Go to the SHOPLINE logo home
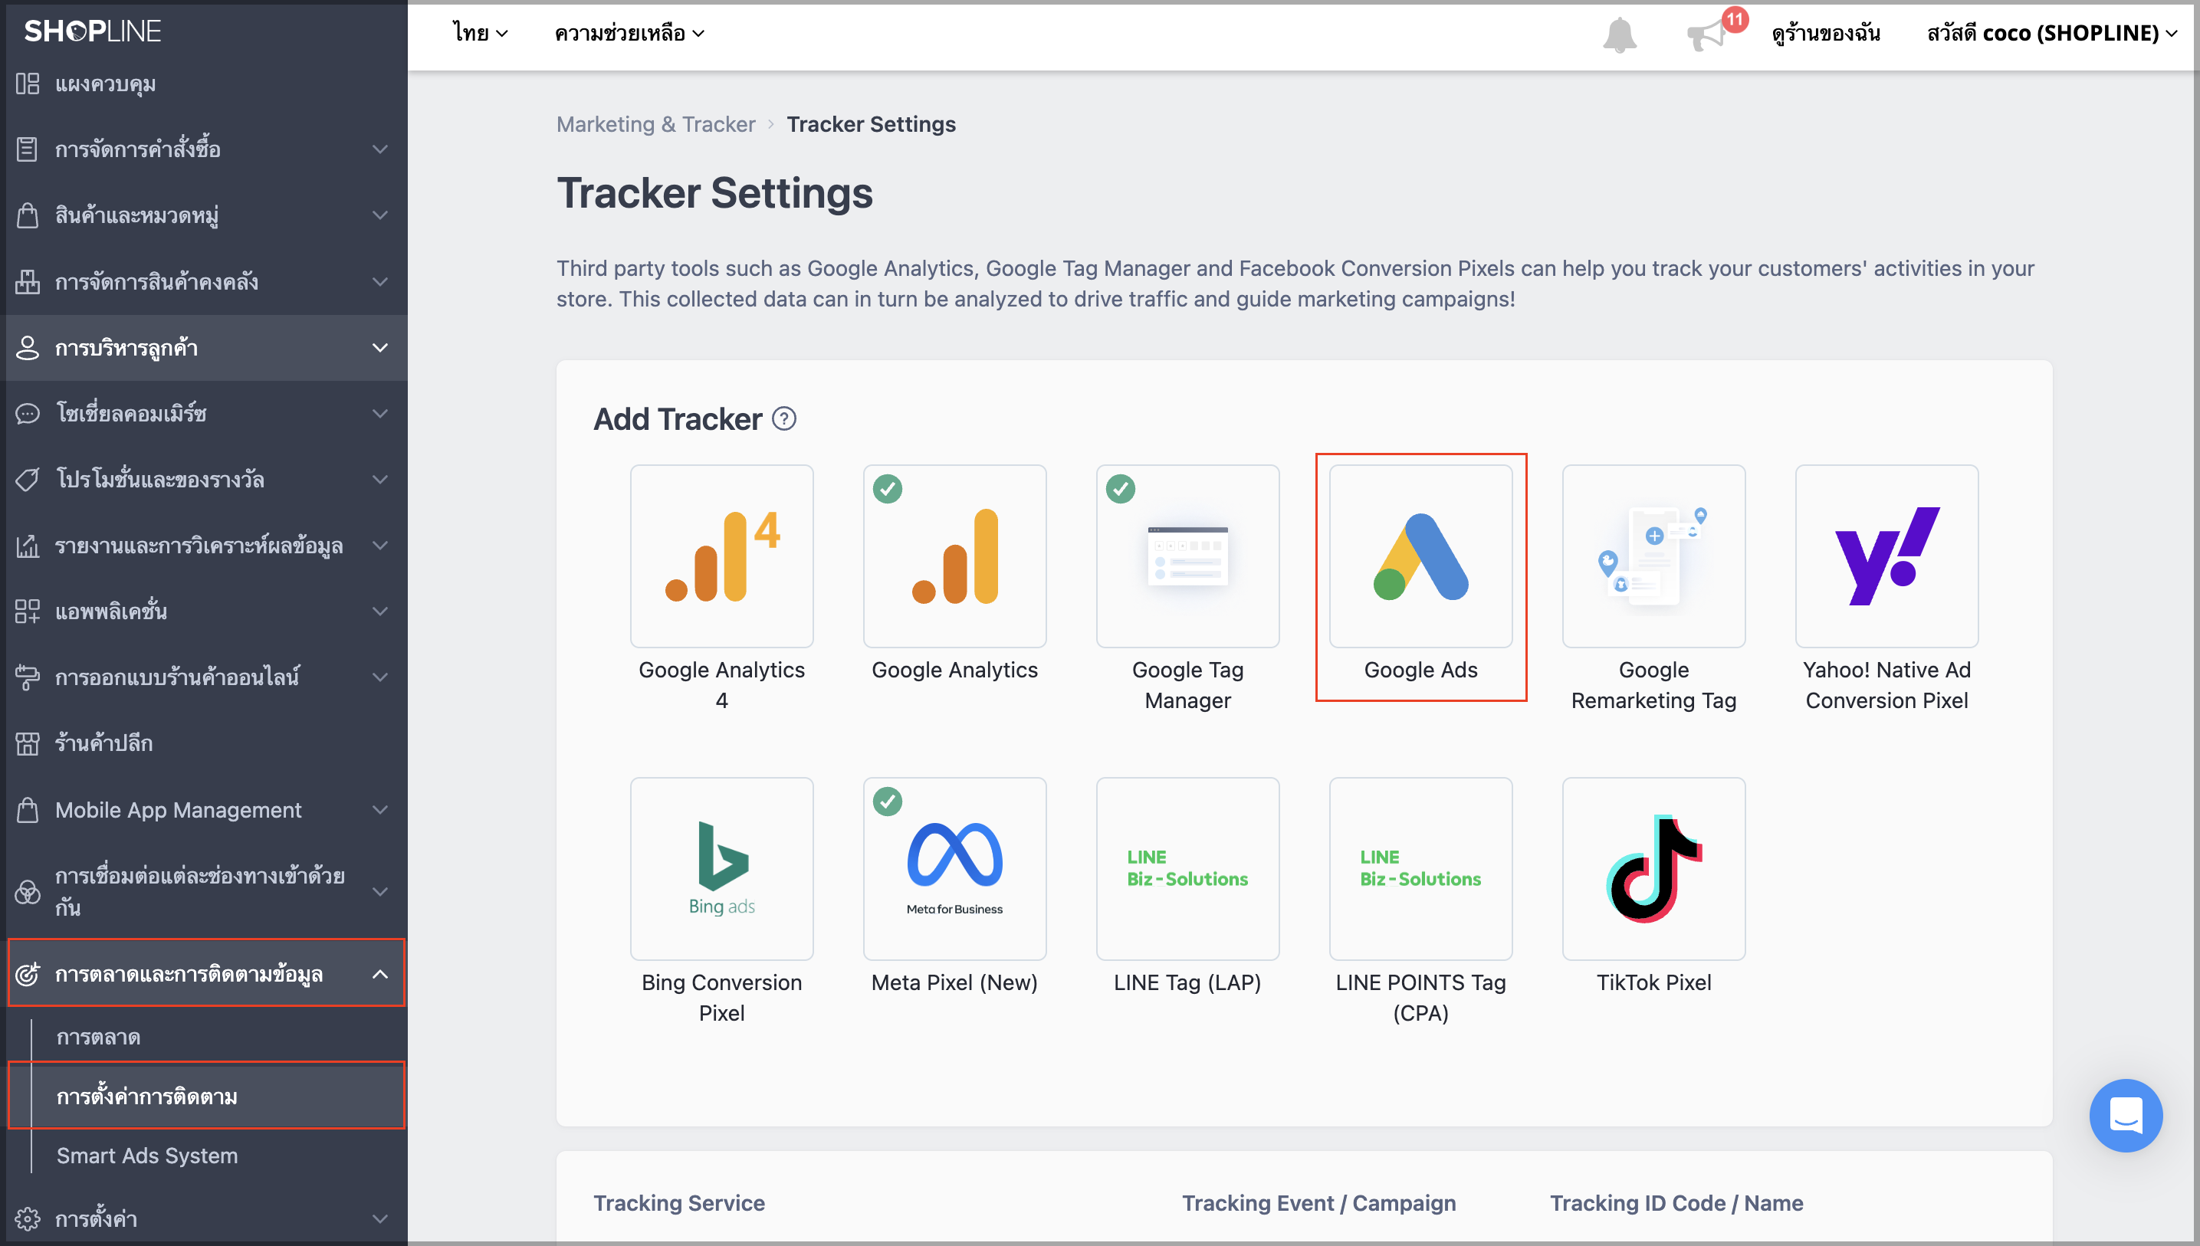This screenshot has width=2200, height=1246. [x=93, y=31]
